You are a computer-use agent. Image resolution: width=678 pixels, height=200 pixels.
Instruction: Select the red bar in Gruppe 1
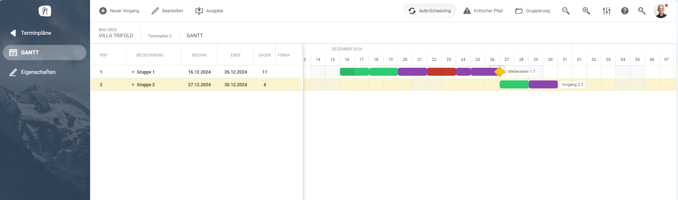(441, 72)
